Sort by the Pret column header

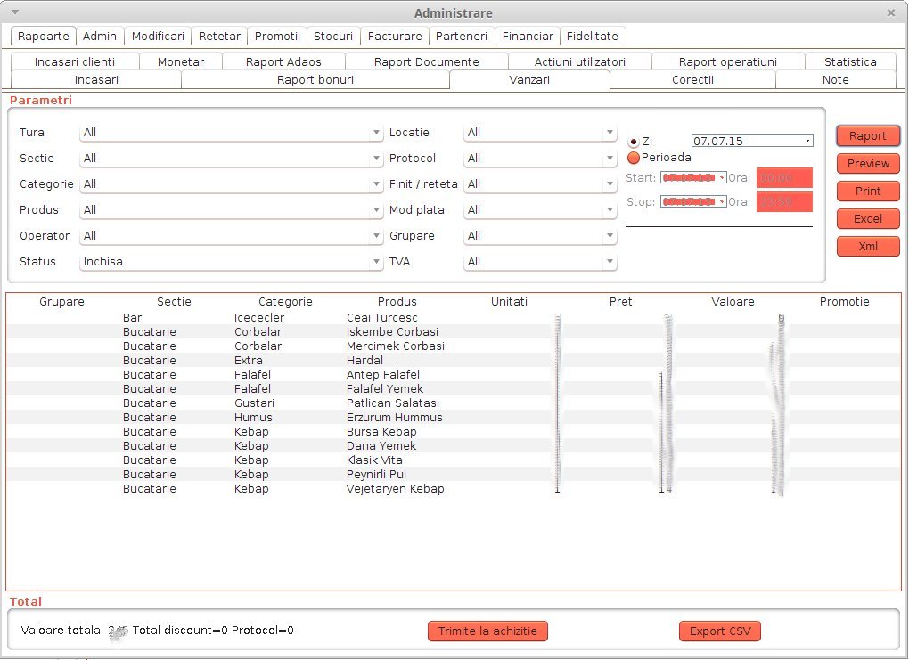tap(621, 302)
